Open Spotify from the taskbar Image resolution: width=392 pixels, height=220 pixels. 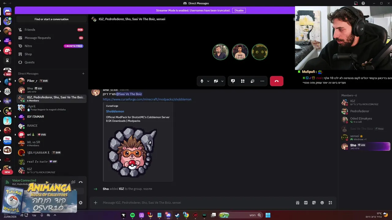[132, 215]
